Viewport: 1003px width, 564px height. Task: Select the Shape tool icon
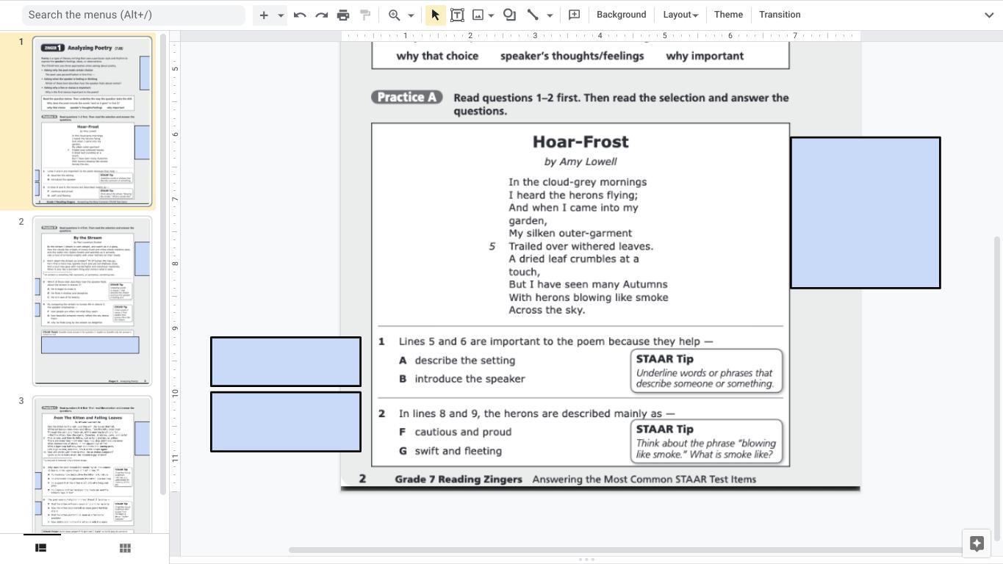click(509, 15)
